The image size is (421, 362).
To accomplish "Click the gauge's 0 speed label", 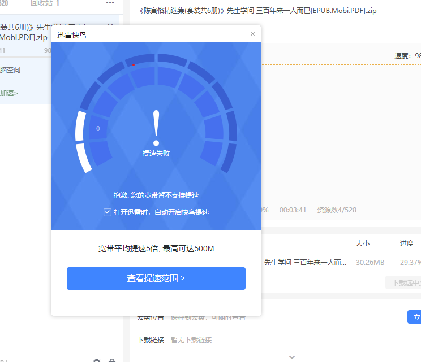I will [x=98, y=129].
